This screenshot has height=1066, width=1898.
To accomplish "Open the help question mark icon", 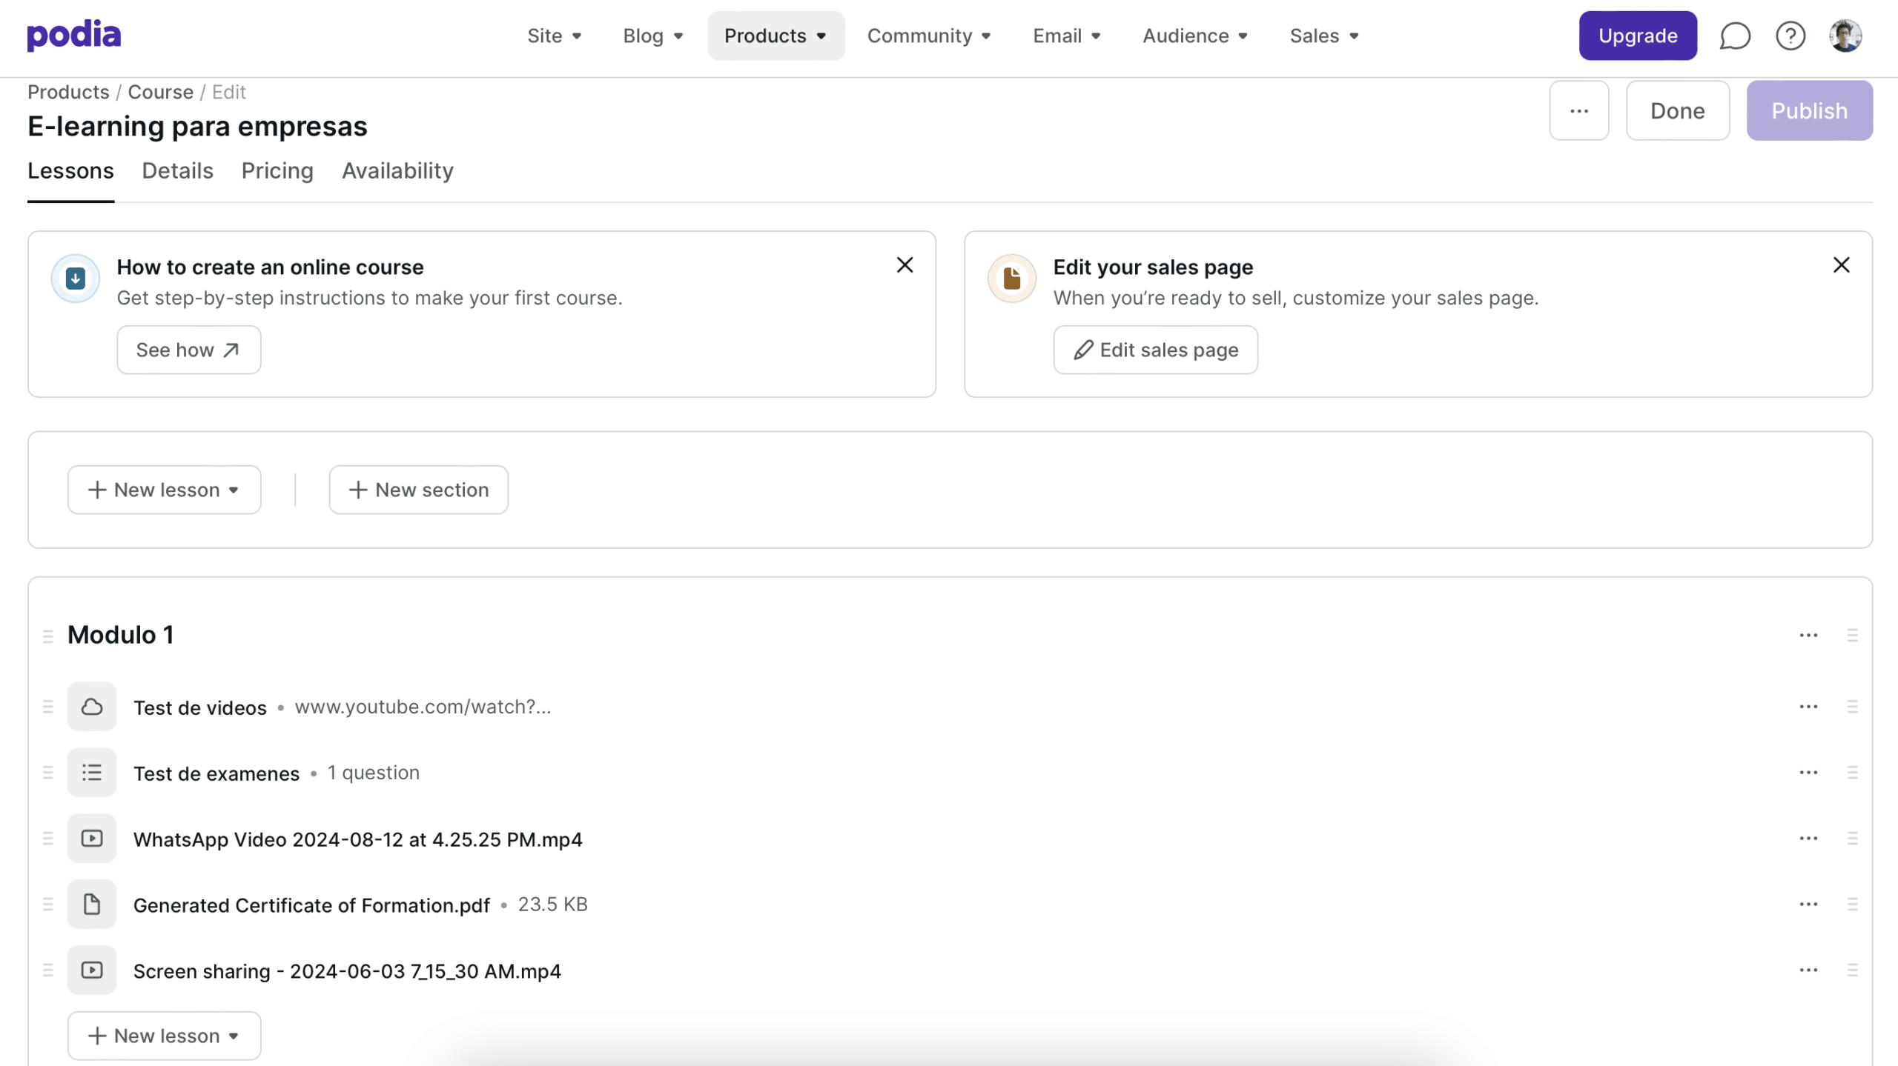I will (x=1790, y=36).
